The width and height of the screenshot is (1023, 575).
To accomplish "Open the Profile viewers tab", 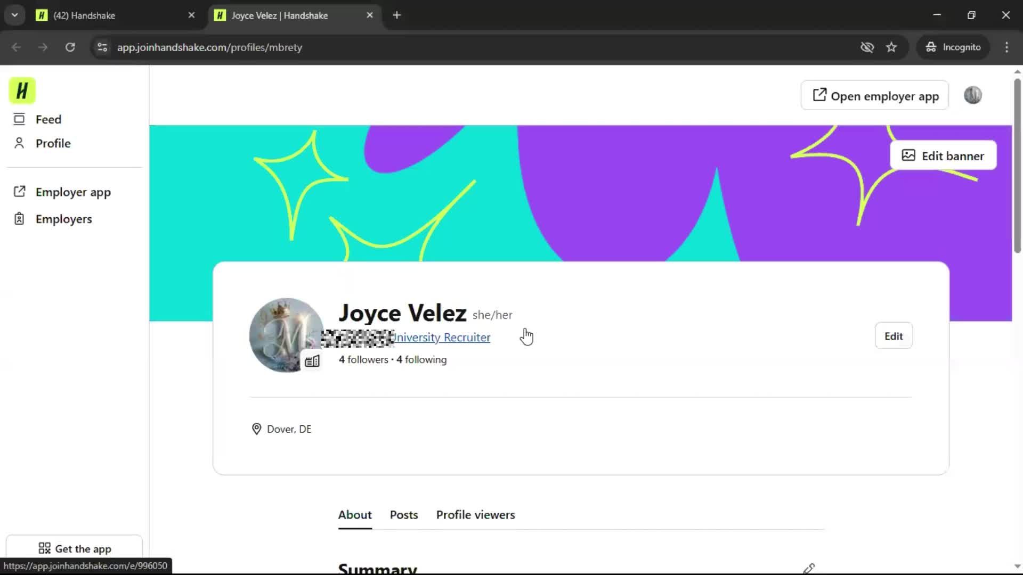I will [475, 515].
